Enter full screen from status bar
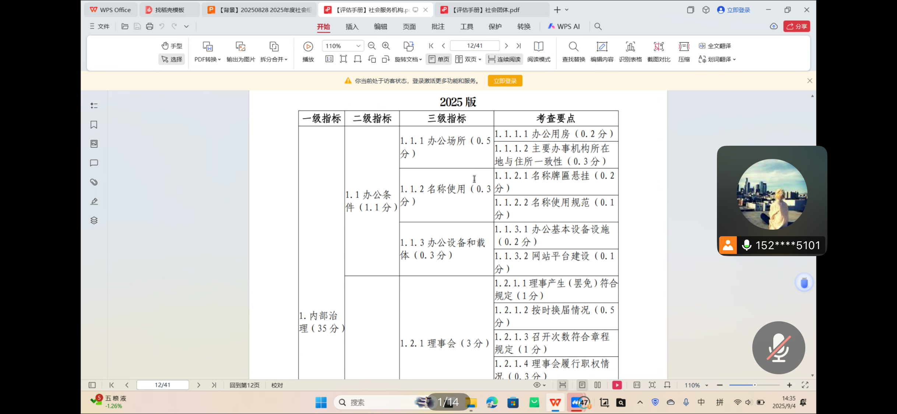Screen dimensions: 897x414 805,385
